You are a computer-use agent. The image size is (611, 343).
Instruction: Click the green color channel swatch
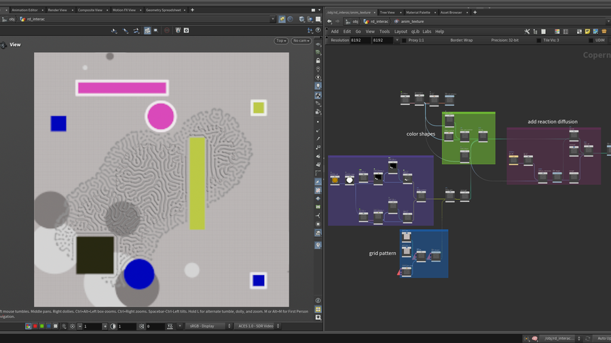pos(42,326)
